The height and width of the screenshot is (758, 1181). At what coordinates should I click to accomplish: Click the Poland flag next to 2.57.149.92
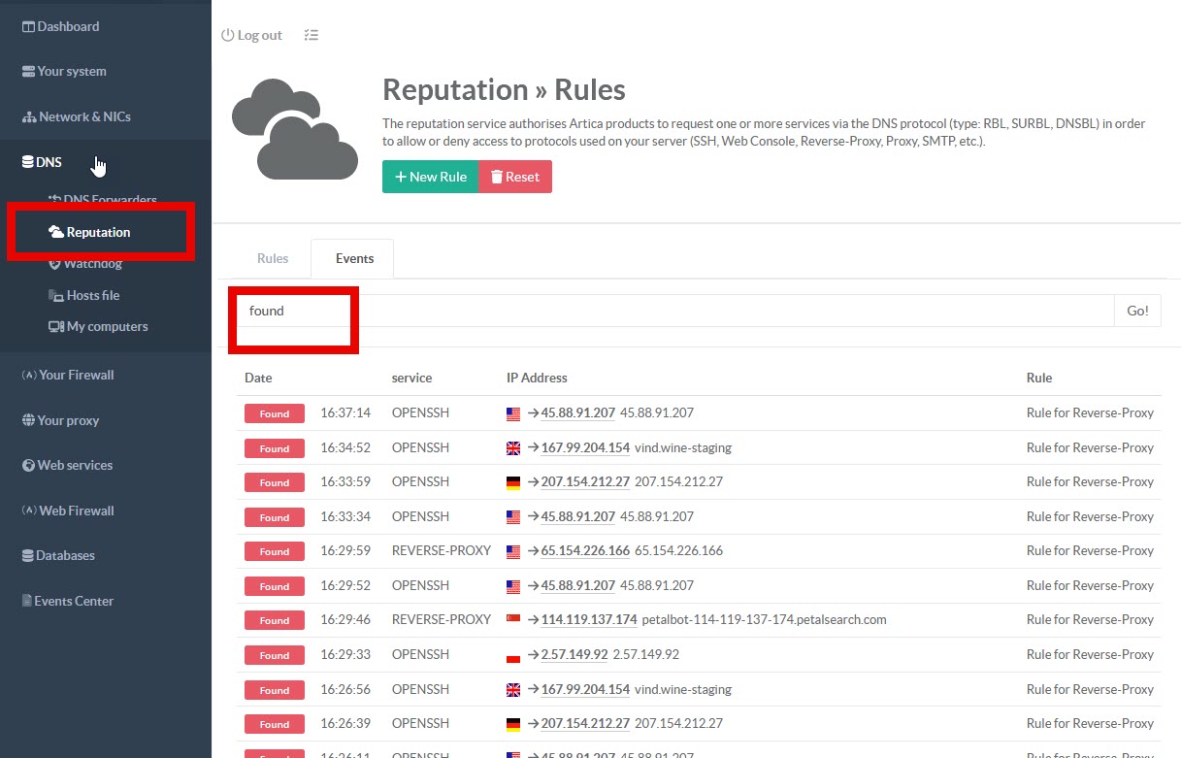click(x=513, y=655)
